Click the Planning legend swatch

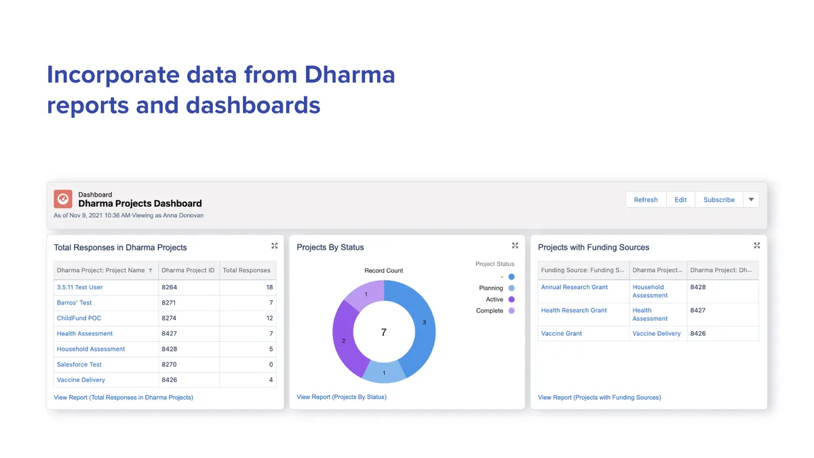(511, 288)
